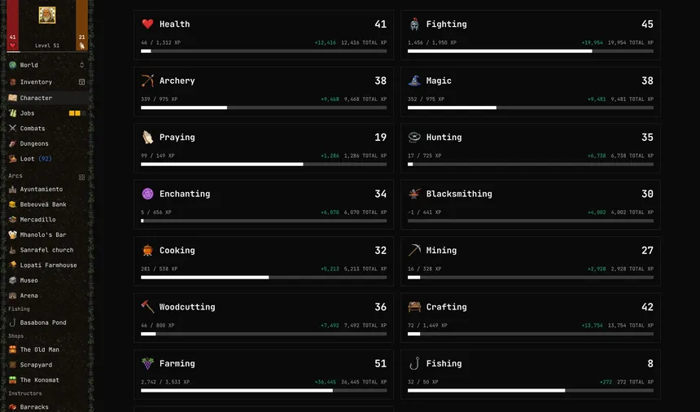Click the Cooking XP progress bar
This screenshot has height=412, width=700.
click(264, 278)
